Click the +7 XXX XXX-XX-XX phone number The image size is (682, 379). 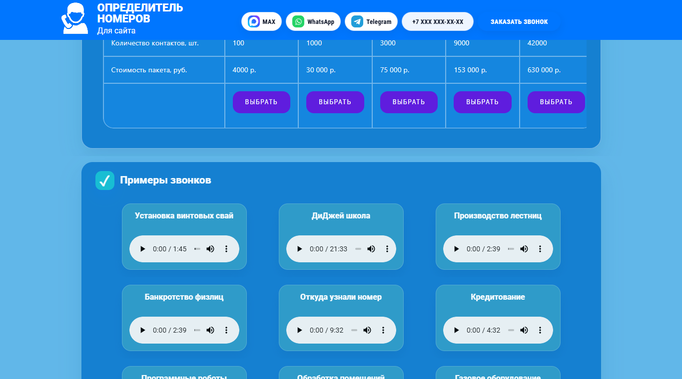pyautogui.click(x=438, y=21)
